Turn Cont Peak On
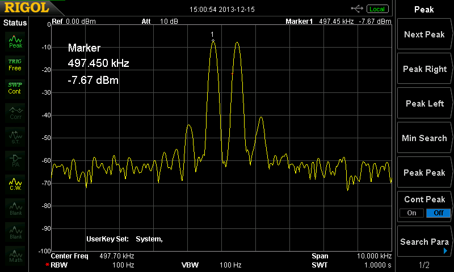This screenshot has width=454, height=272. [x=411, y=213]
